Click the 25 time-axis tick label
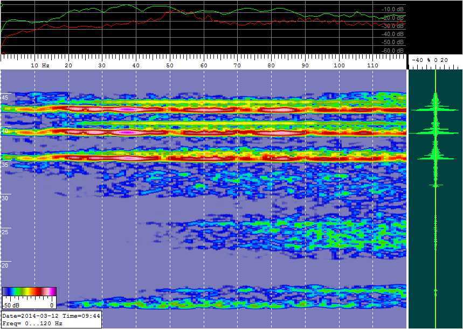 [x=5, y=232]
